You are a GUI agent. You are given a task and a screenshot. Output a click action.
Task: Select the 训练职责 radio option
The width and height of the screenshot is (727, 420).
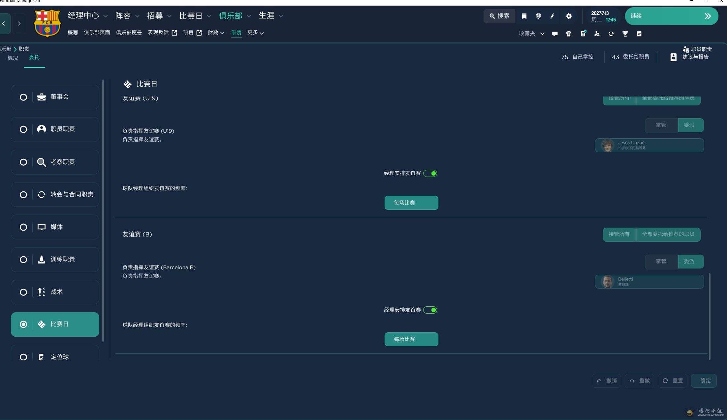[23, 260]
